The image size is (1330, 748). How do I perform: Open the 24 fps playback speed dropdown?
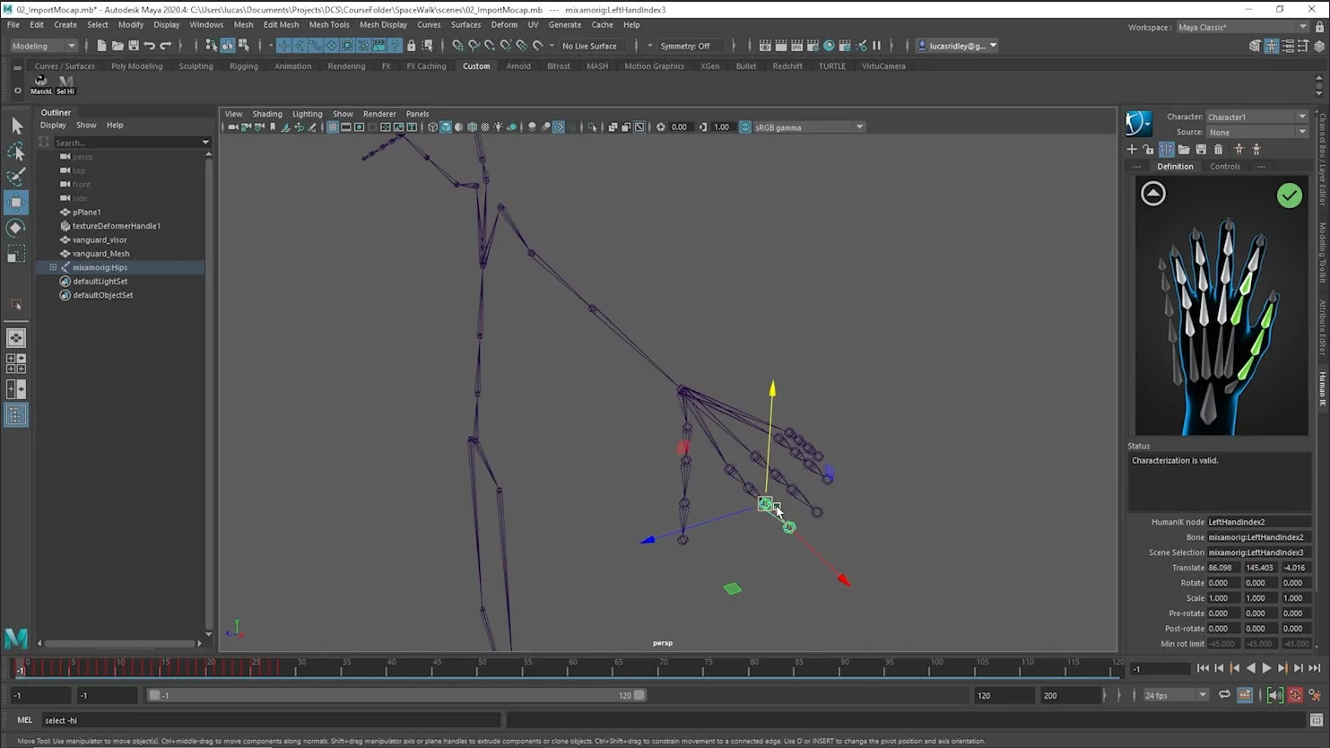[x=1175, y=694]
